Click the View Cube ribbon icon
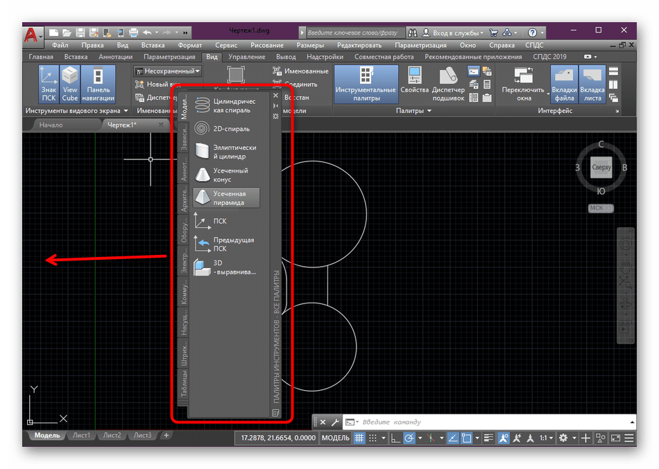Viewport: 659px width, 469px height. coord(70,83)
